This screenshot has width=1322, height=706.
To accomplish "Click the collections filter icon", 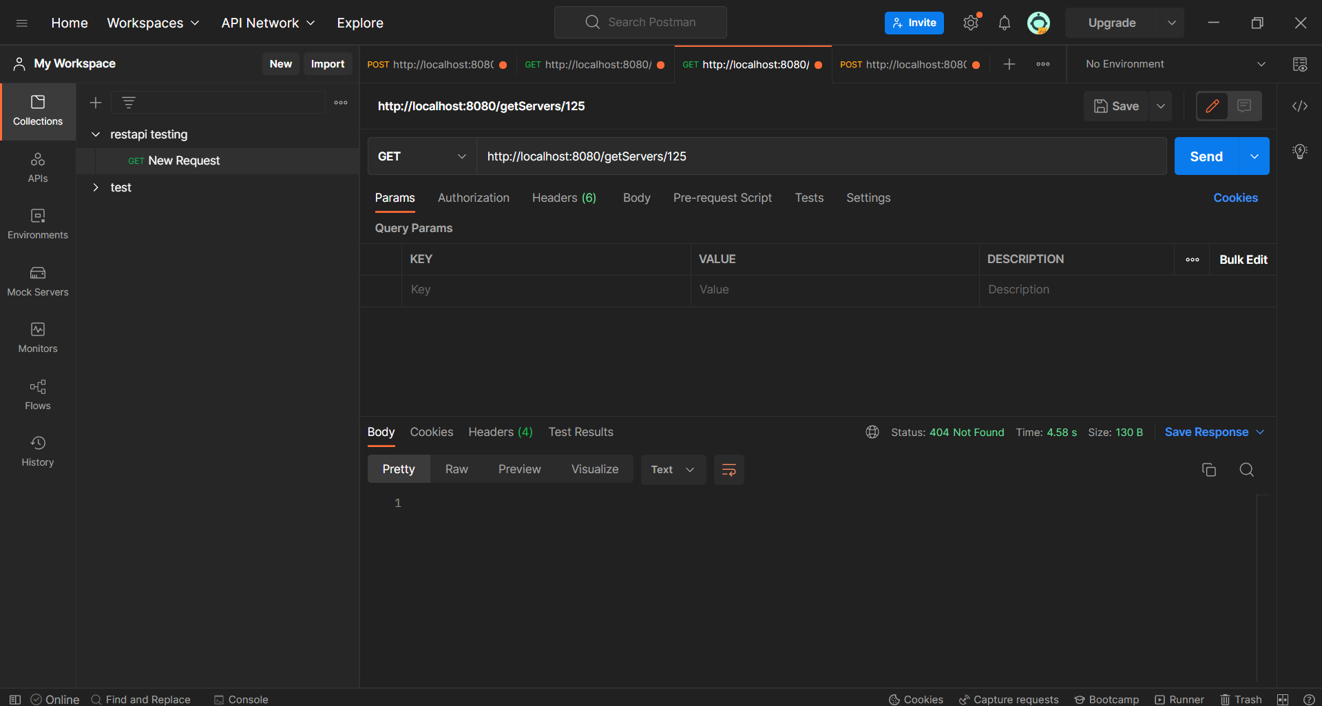I will (129, 103).
